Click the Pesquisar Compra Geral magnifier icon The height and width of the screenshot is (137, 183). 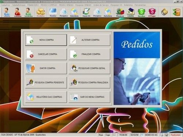point(74,68)
